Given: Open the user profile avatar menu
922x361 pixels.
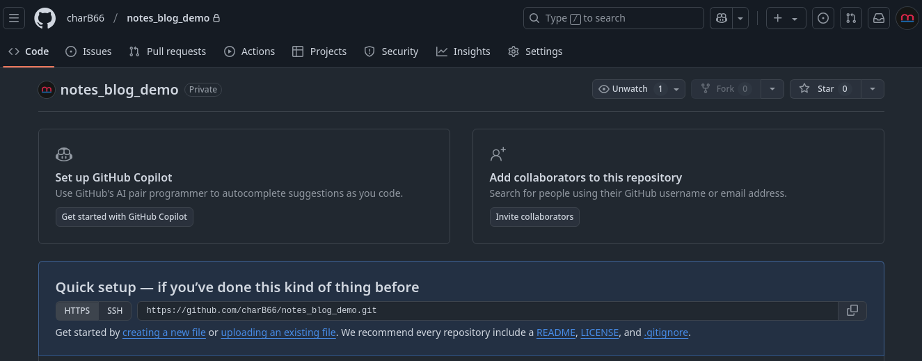Looking at the screenshot, I should 907,18.
